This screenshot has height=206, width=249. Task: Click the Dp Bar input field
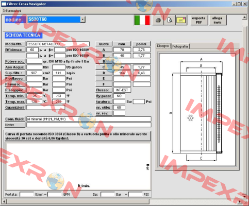tap(108, 194)
